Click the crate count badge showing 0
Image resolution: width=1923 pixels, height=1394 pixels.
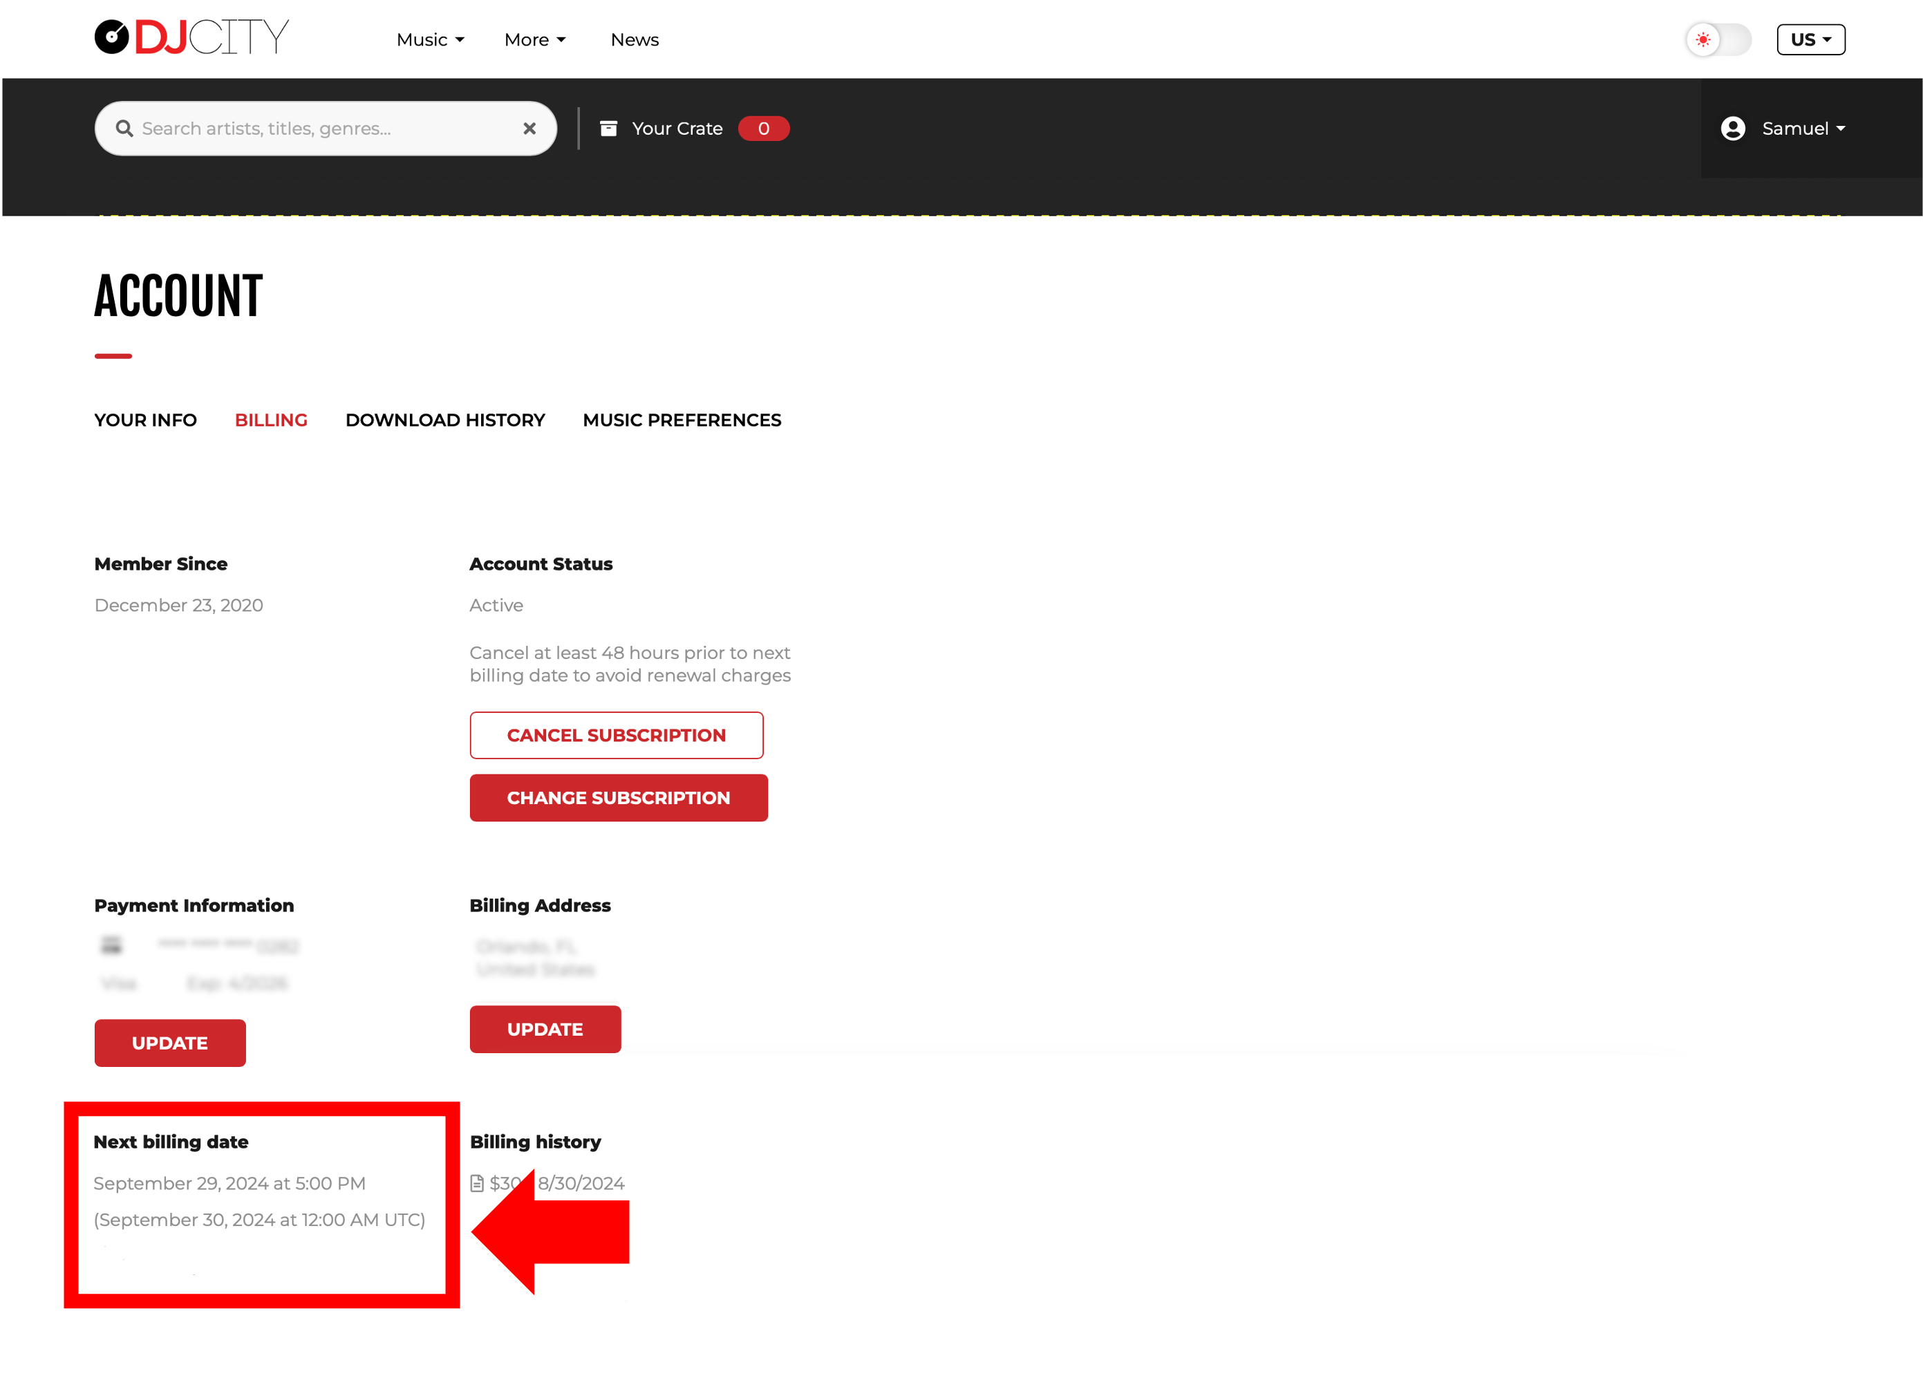pos(763,128)
